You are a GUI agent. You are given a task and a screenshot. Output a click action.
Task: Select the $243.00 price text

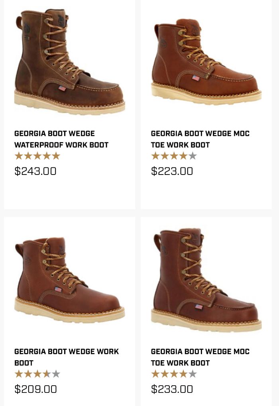pos(35,171)
